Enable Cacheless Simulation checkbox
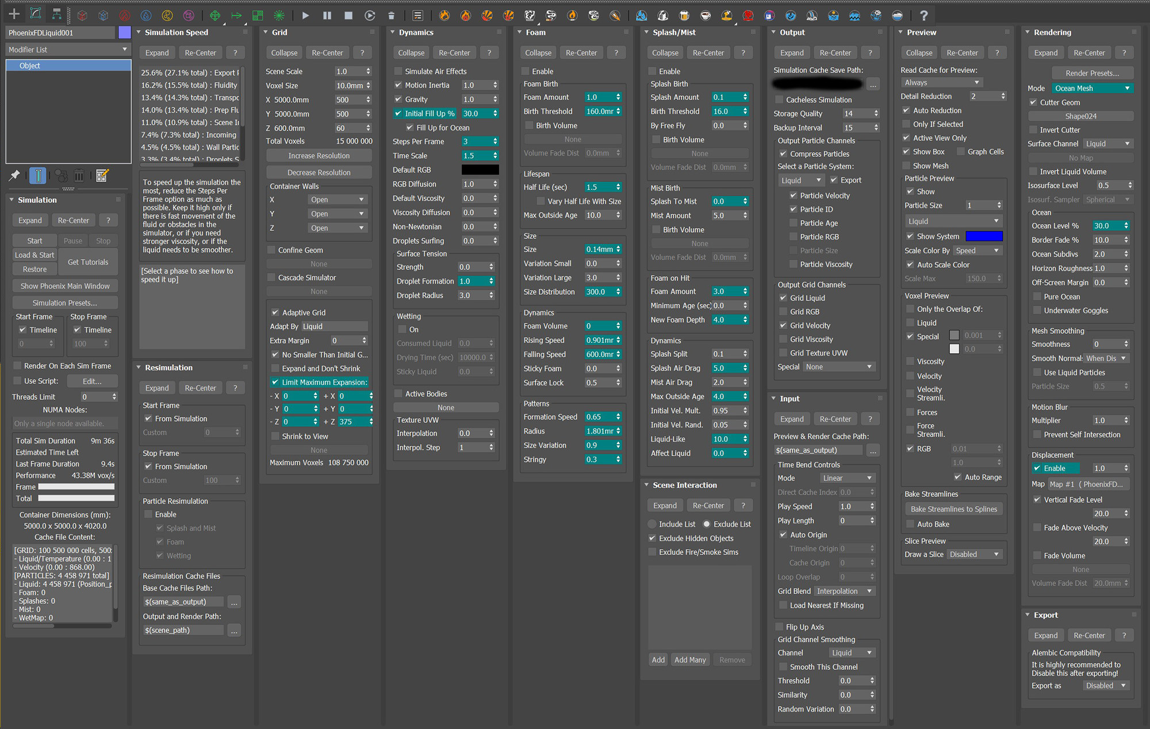The height and width of the screenshot is (729, 1150). pyautogui.click(x=779, y=99)
